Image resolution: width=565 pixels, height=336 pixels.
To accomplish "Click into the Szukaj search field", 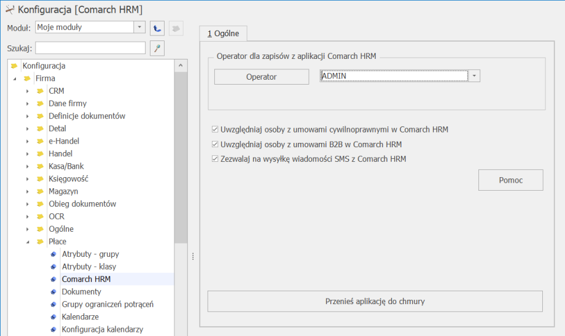I will click(90, 48).
